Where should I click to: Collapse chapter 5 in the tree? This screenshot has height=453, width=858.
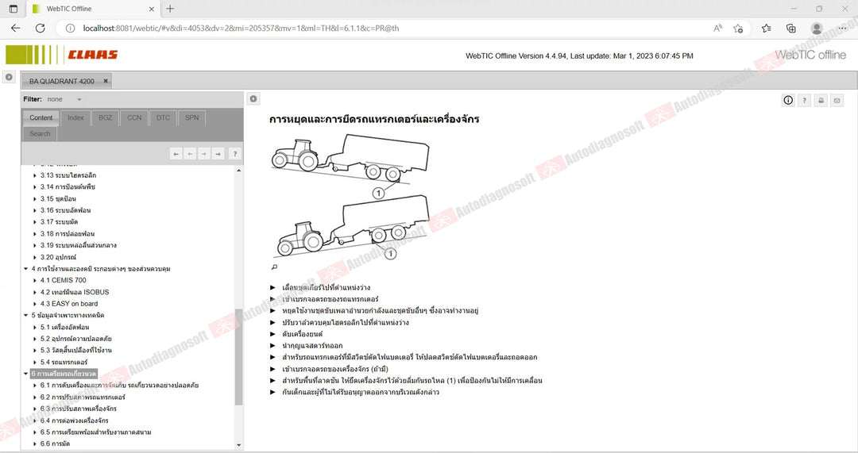click(25, 315)
